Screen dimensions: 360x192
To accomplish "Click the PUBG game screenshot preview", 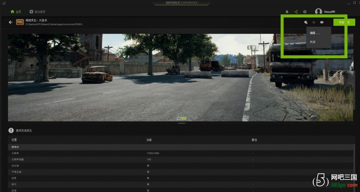I will tap(181, 78).
